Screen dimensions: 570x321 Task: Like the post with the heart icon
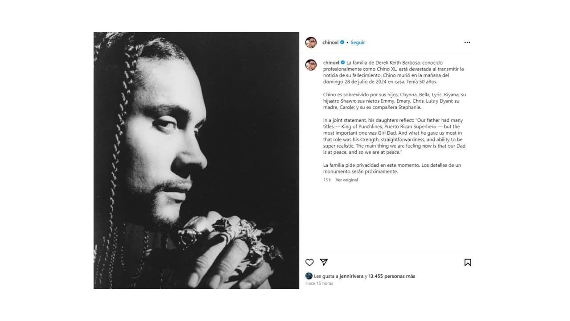(309, 263)
